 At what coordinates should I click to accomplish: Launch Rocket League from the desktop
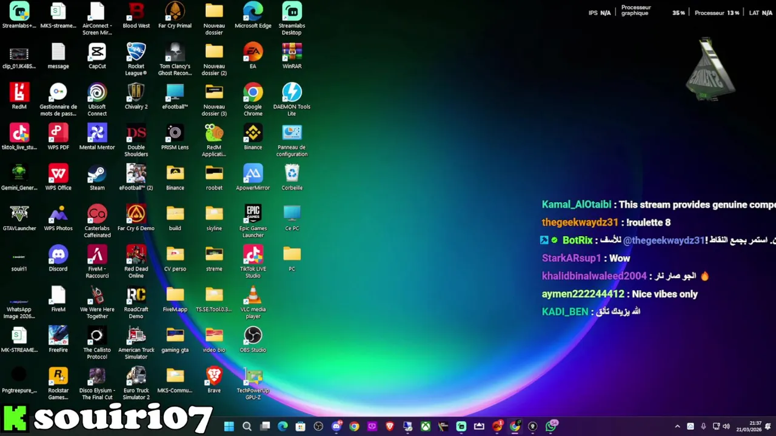coord(136,59)
